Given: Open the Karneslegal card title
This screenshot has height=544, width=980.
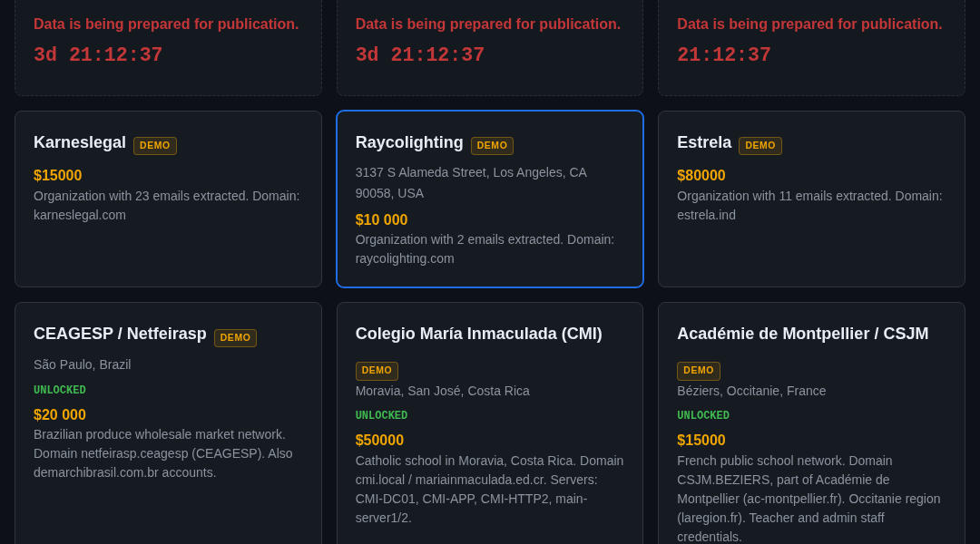Looking at the screenshot, I should pos(79,142).
